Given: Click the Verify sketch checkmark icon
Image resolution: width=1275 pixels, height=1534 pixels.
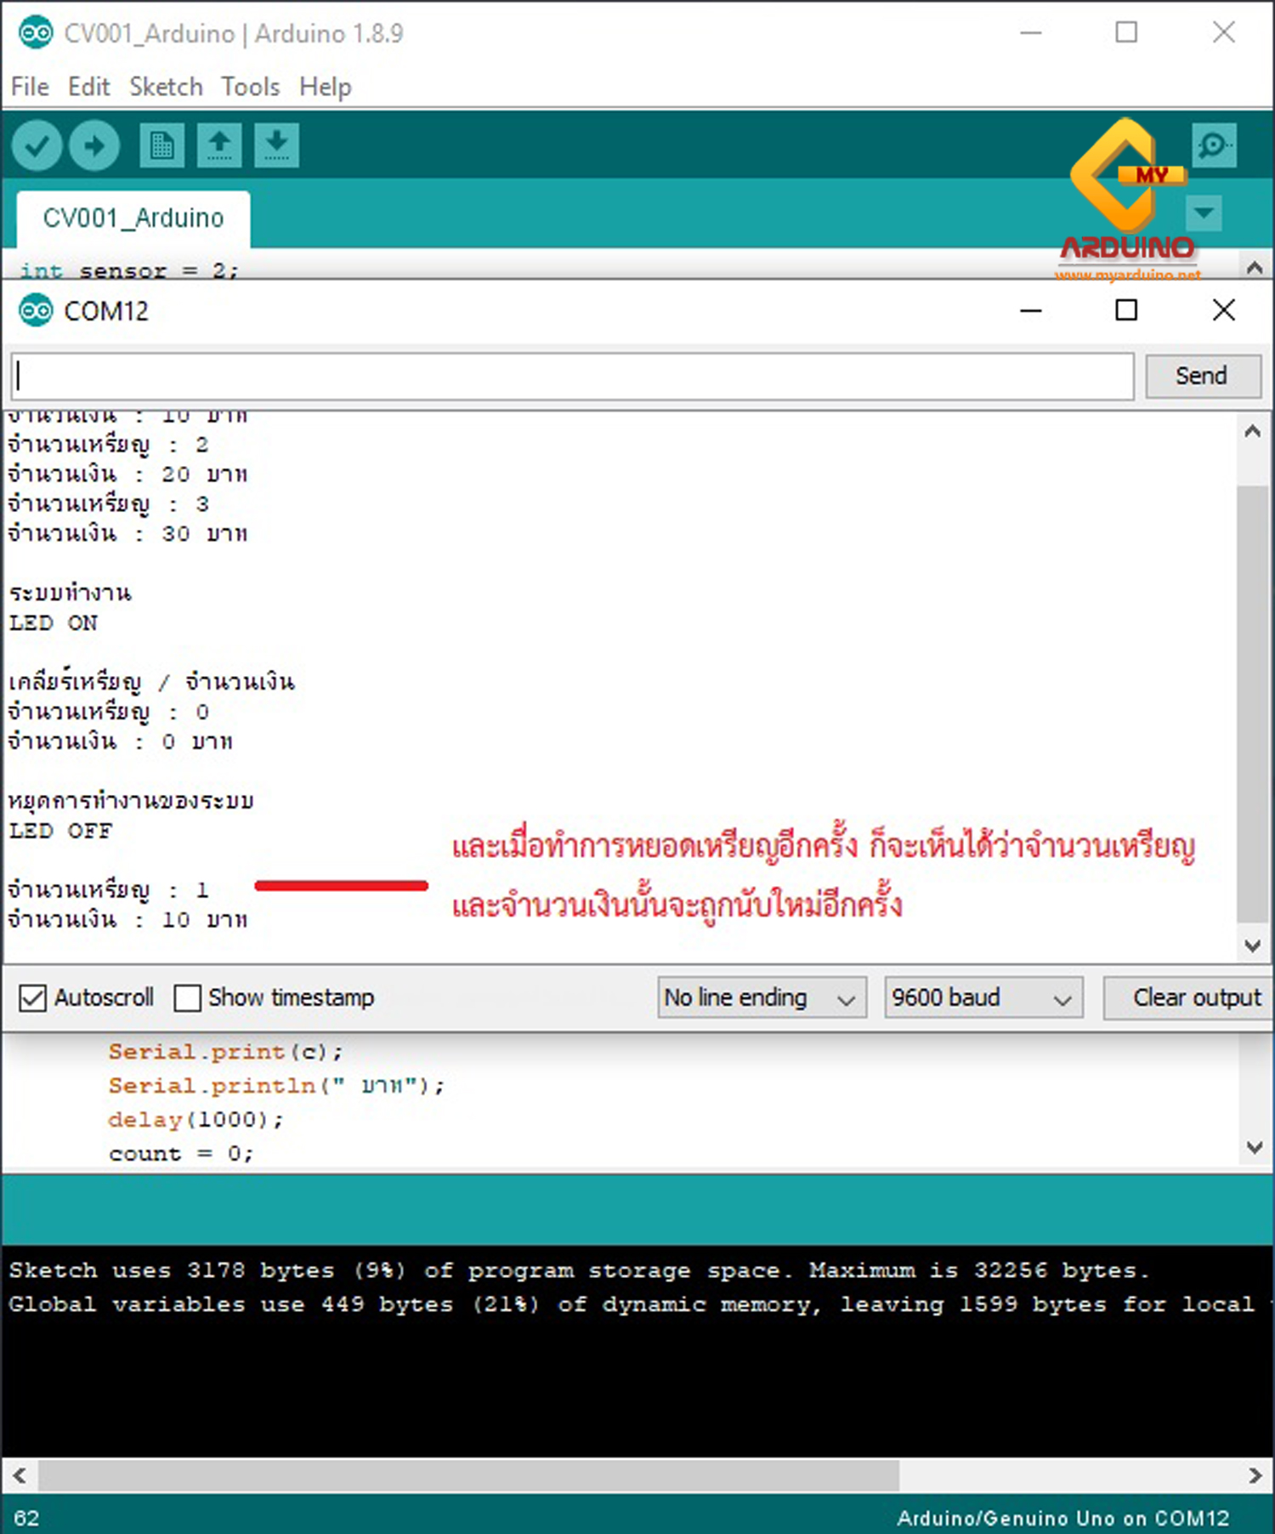Looking at the screenshot, I should tap(37, 146).
